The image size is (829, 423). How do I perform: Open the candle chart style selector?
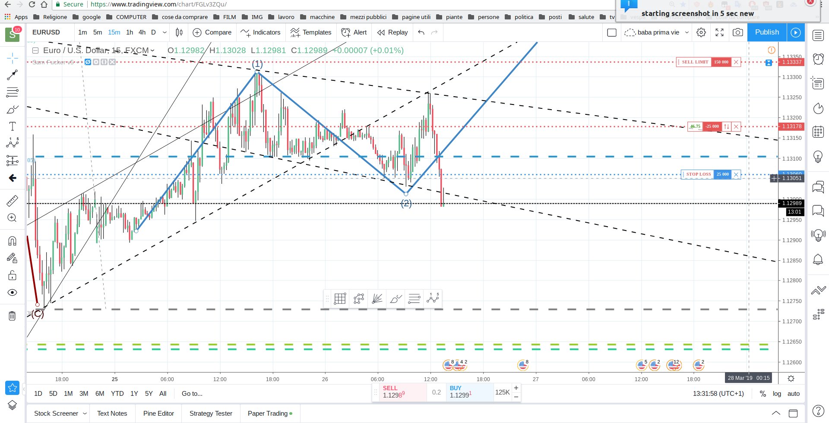[179, 32]
